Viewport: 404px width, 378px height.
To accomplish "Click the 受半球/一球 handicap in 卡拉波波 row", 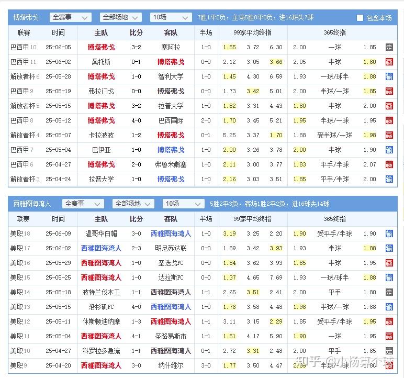I will (335, 135).
